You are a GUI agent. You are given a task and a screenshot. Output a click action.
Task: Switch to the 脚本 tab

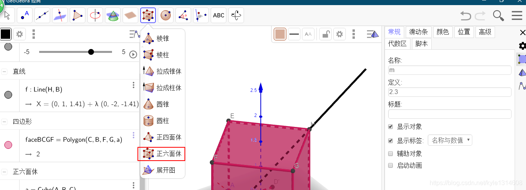coord(421,43)
